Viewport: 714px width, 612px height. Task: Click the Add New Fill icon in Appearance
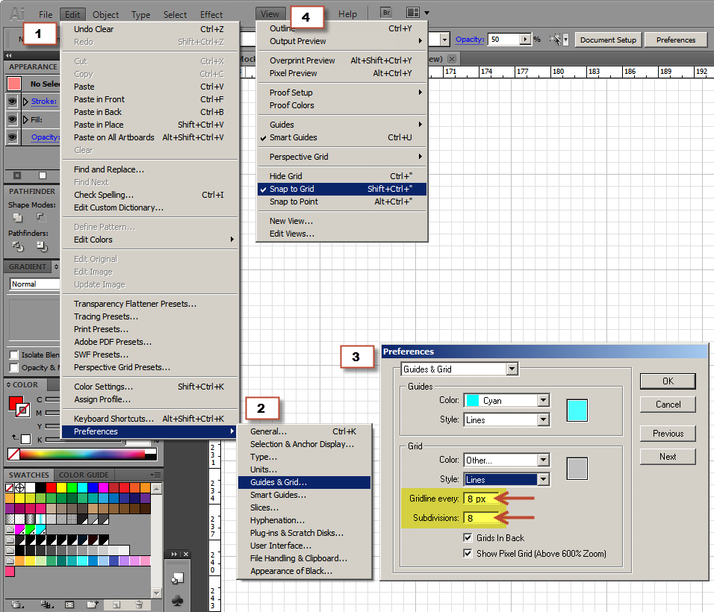(43, 175)
